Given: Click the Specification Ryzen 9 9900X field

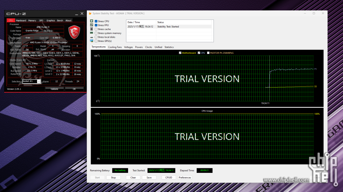Looking at the screenshot, I should pyautogui.click(x=52, y=43).
